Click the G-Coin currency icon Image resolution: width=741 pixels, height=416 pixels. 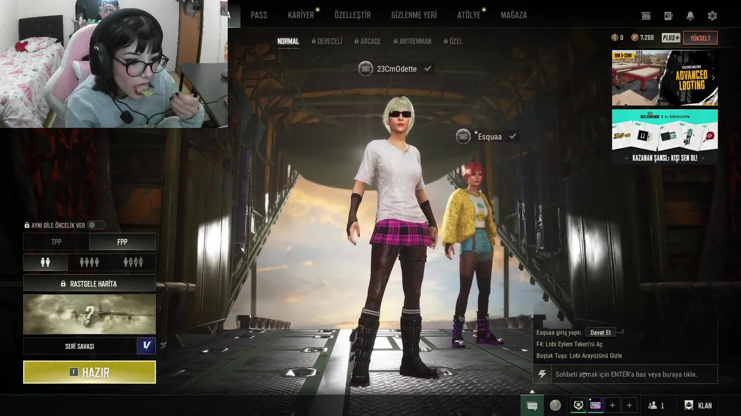[x=615, y=38]
